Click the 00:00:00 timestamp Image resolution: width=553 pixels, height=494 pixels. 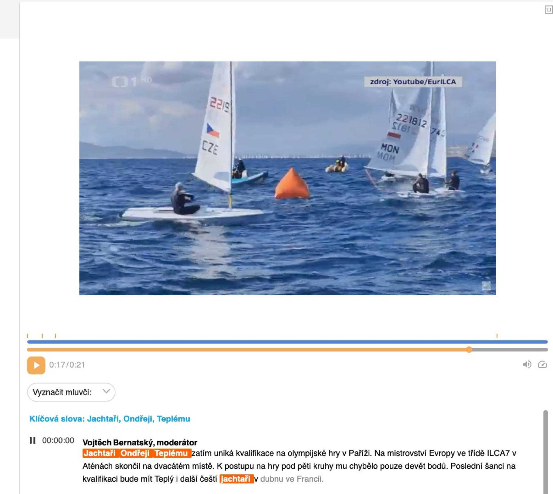(x=58, y=440)
